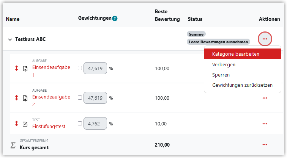Image resolution: width=287 pixels, height=158 pixels.
Task: Click the assignment icon beside Einsendeaufgabe 1
Action: [x=25, y=69]
